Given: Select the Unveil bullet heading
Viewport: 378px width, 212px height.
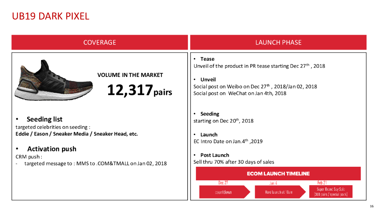Looking at the screenshot, I should point(208,79).
